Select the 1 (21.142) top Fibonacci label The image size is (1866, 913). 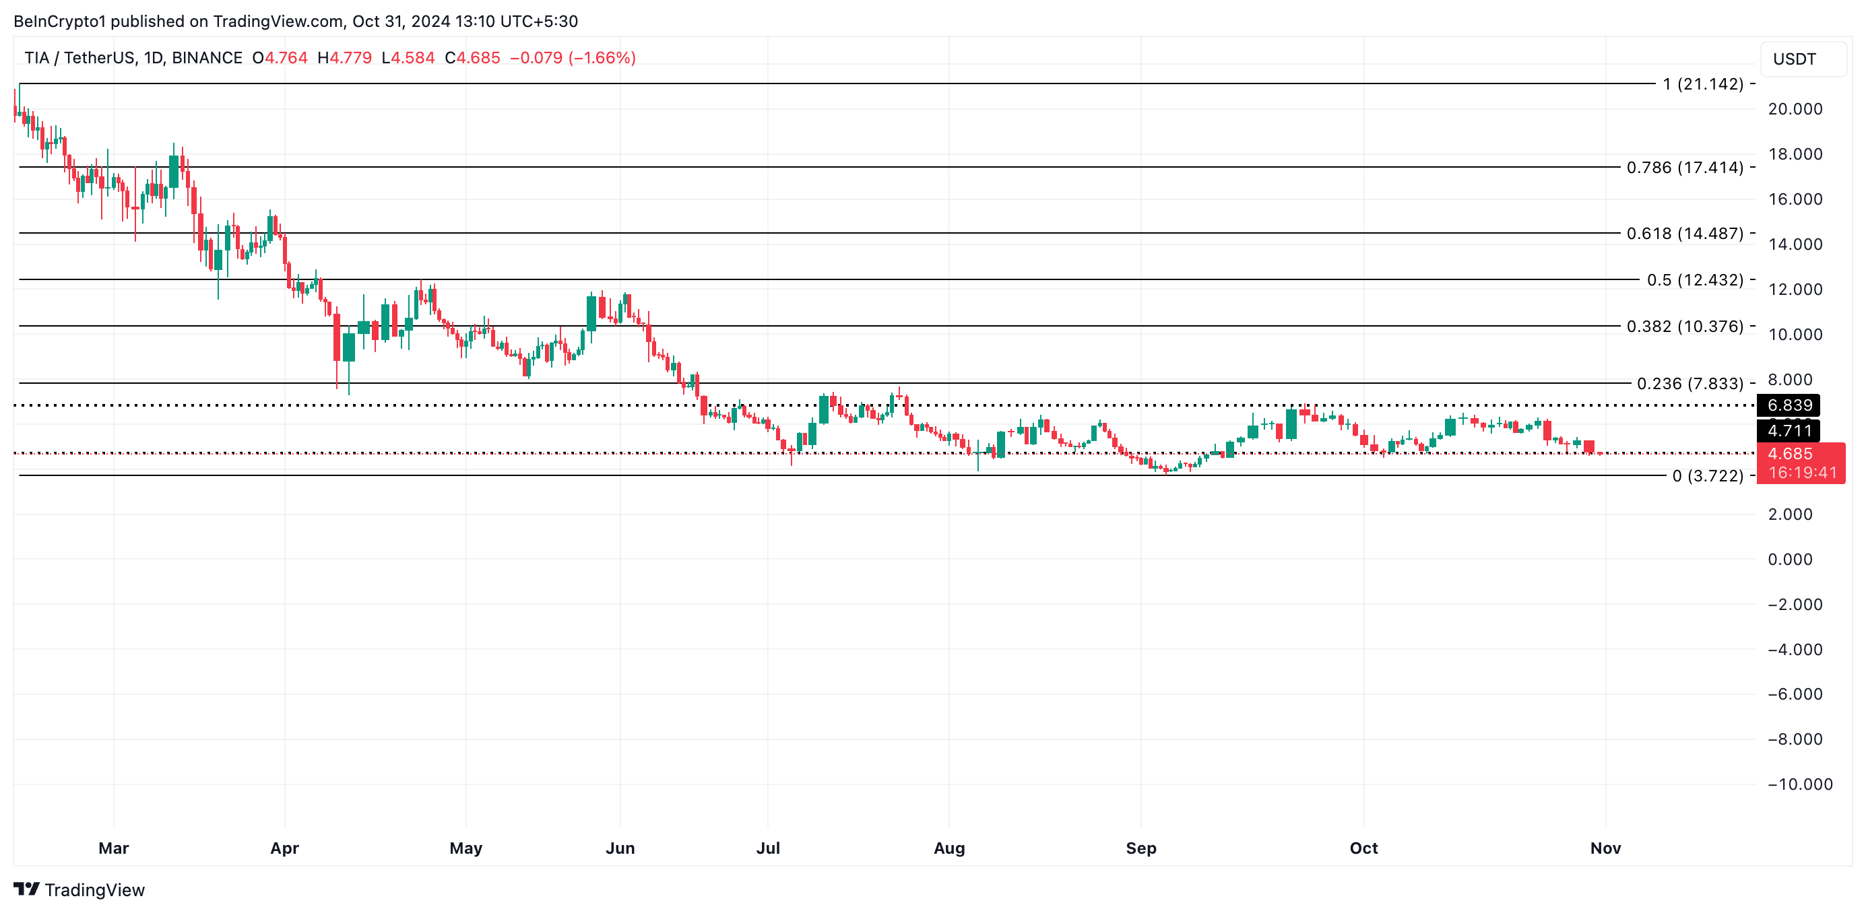pos(1702,84)
